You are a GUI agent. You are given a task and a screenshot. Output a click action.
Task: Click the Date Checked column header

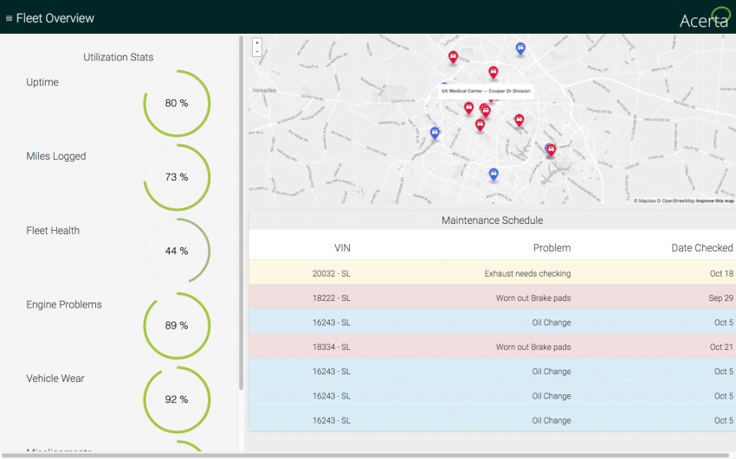coord(701,248)
